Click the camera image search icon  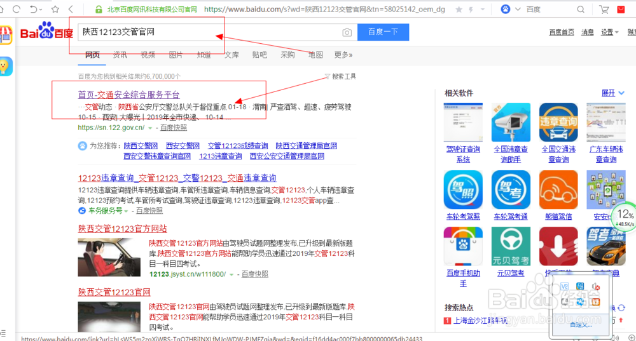coord(347,32)
